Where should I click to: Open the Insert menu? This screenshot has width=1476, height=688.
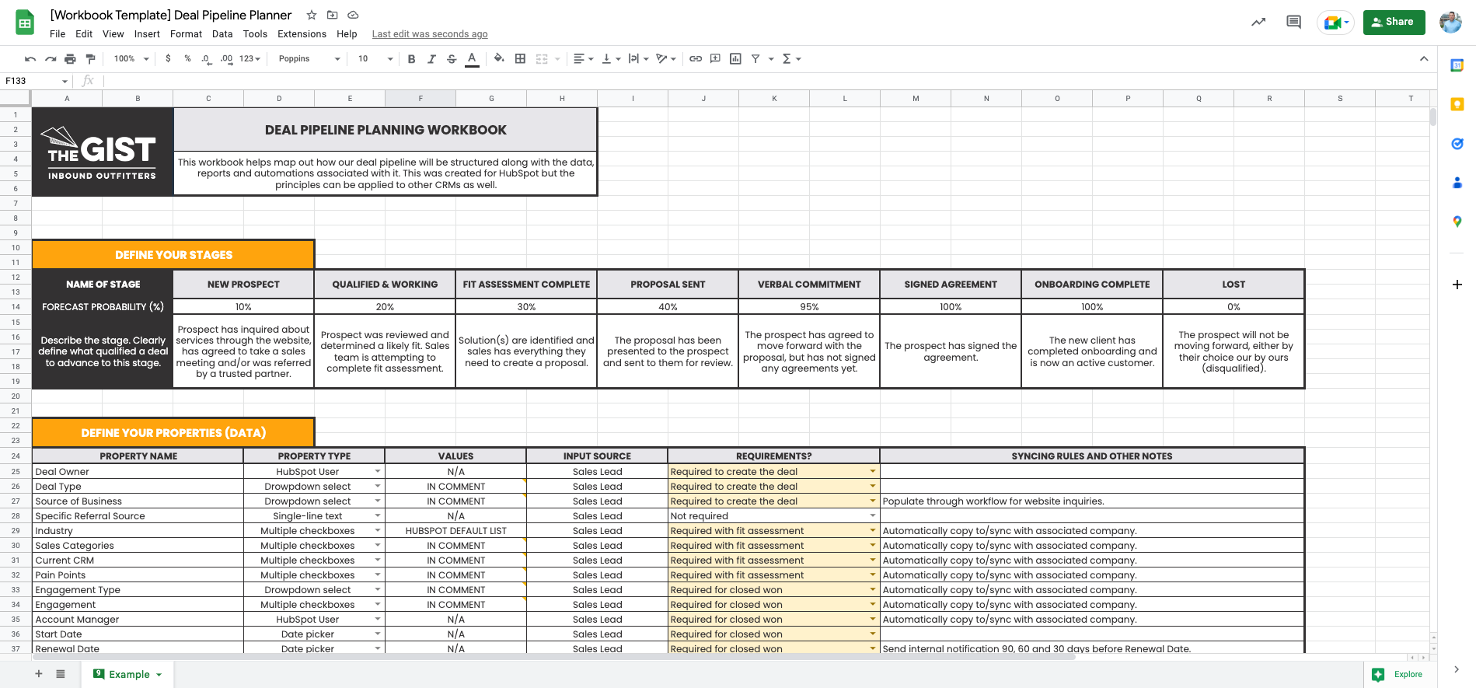(x=147, y=34)
